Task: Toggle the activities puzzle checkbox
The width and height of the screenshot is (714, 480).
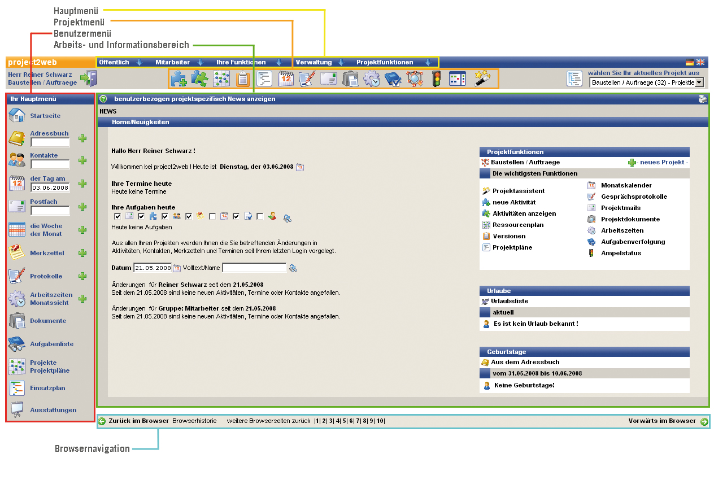Action: (141, 216)
